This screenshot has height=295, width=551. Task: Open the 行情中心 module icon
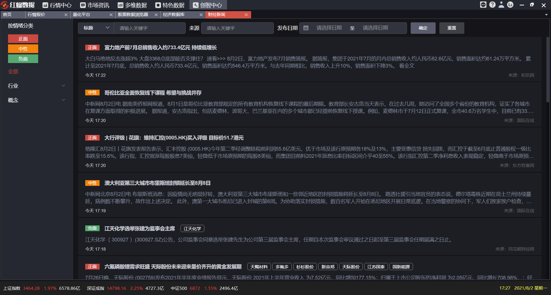pyautogui.click(x=45, y=5)
